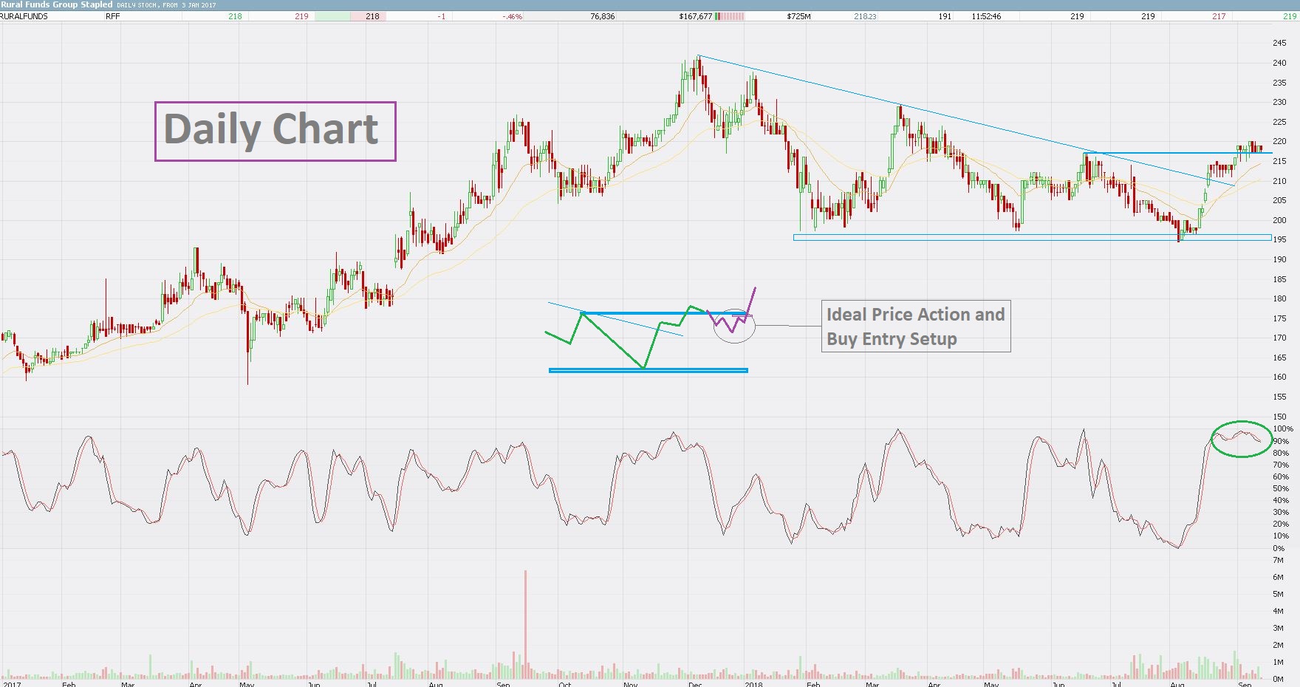Viewport: 1300px width, 687px height.
Task: Click the 'DAILY STOCH, FROM 3 JAN 2017' subtitle
Action: point(166,5)
